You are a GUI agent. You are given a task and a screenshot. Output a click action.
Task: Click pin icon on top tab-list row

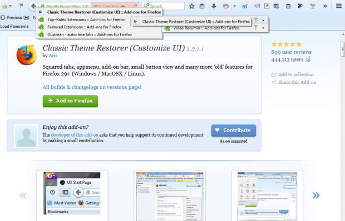(255, 20)
